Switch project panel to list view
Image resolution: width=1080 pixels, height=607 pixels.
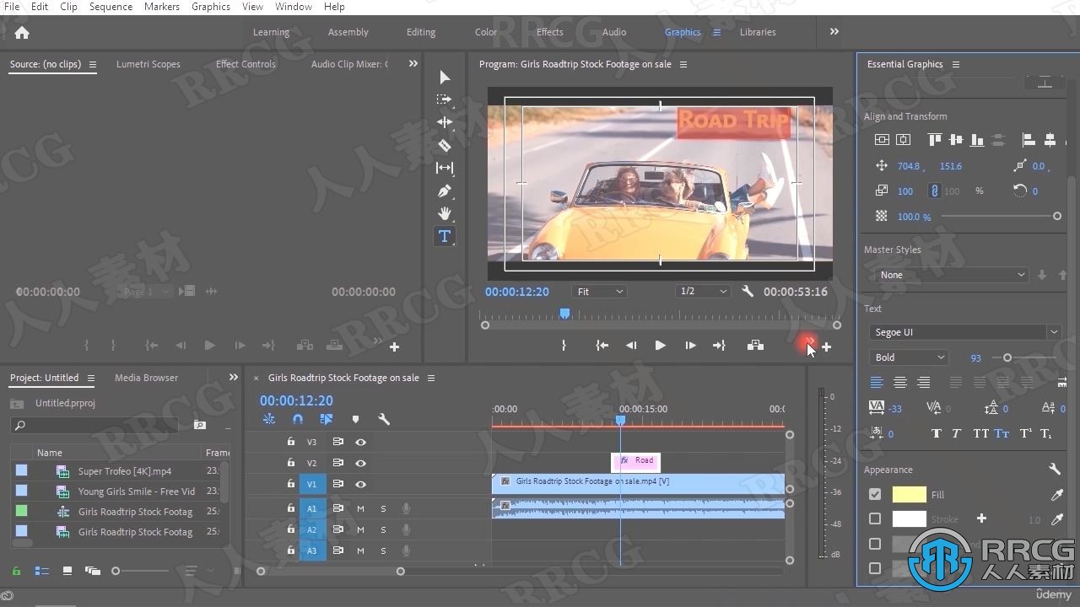(x=41, y=571)
